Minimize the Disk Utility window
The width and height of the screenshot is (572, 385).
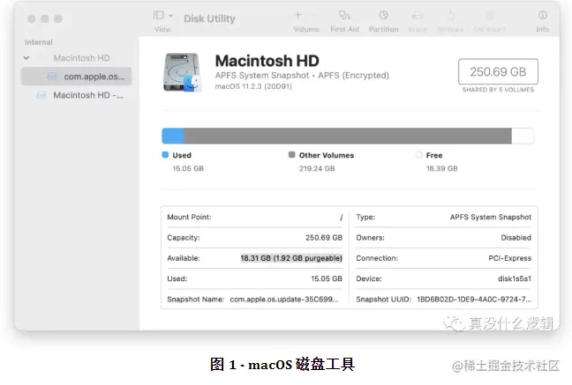[x=45, y=19]
